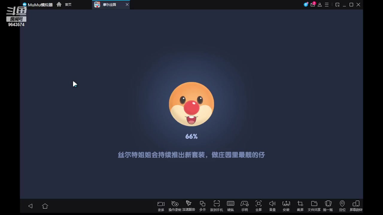Open the hamburger menu in the title bar
This screenshot has width=383, height=215.
(x=327, y=4)
